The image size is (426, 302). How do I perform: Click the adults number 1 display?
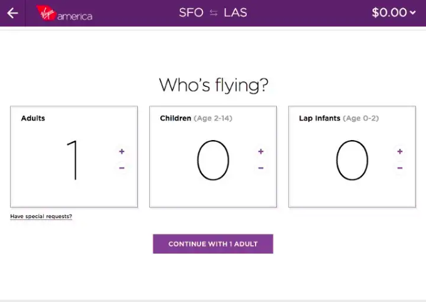(x=74, y=159)
